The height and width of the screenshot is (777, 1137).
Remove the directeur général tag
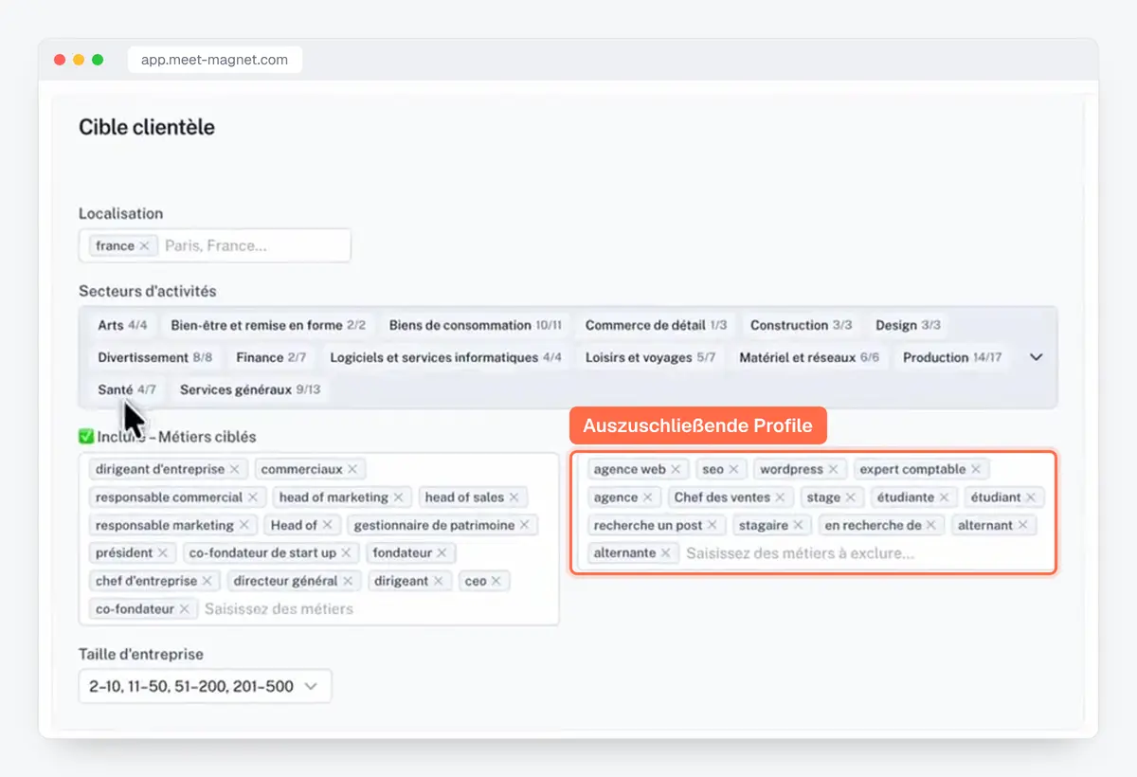(348, 581)
